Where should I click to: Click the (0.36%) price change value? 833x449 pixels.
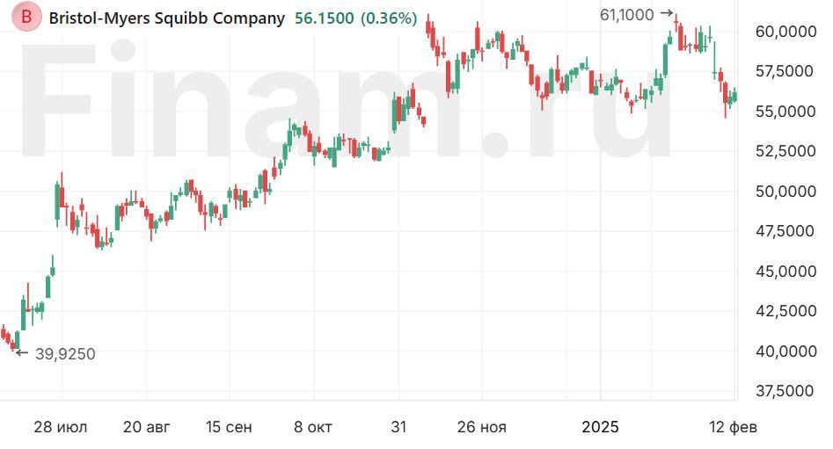tap(388, 18)
